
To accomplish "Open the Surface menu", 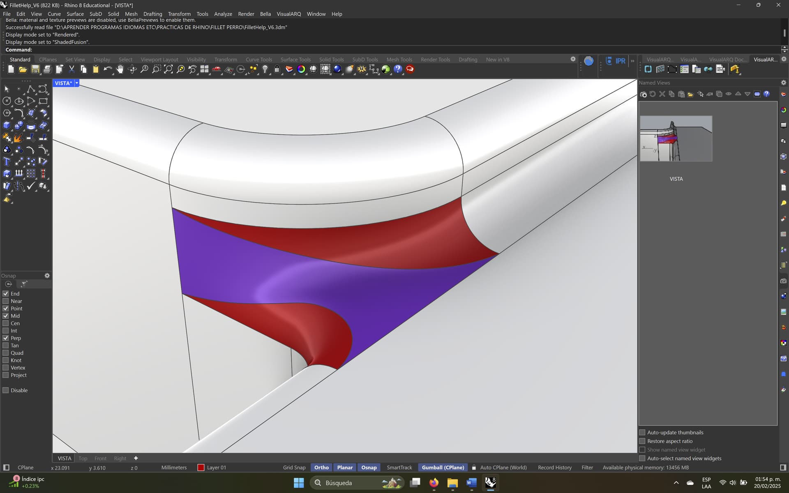I will [75, 14].
